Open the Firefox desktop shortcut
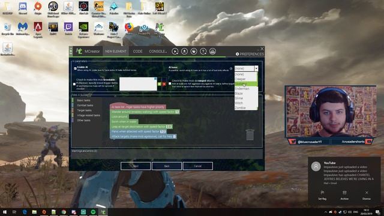Image resolution: width=384 pixels, height=216 pixels. pyautogui.click(x=129, y=29)
